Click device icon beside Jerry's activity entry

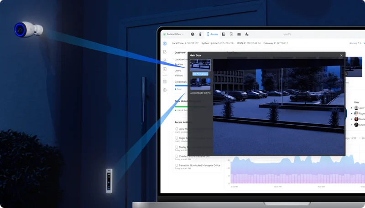[x=177, y=129]
